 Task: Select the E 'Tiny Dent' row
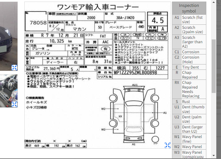pyautogui.click(x=189, y=67)
